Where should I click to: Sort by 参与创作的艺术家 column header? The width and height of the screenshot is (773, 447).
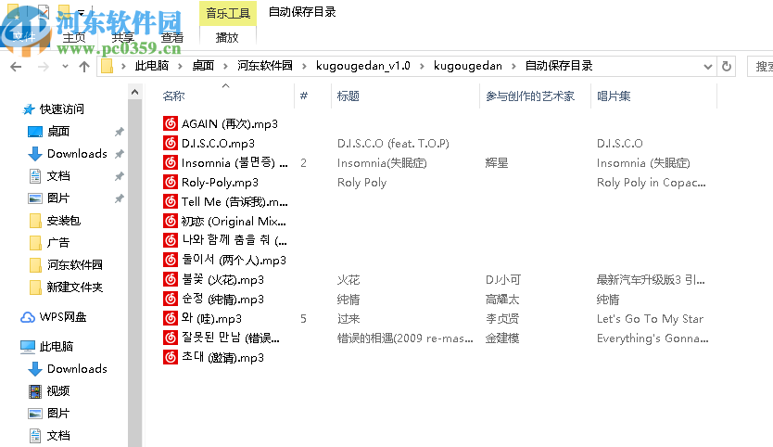tap(530, 96)
